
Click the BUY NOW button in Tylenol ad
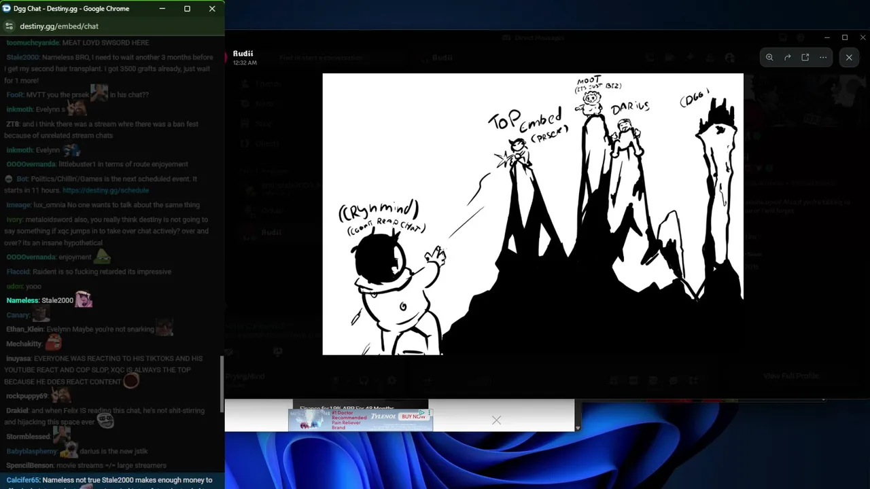413,416
